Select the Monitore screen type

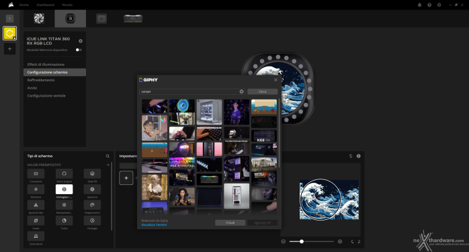click(36, 189)
